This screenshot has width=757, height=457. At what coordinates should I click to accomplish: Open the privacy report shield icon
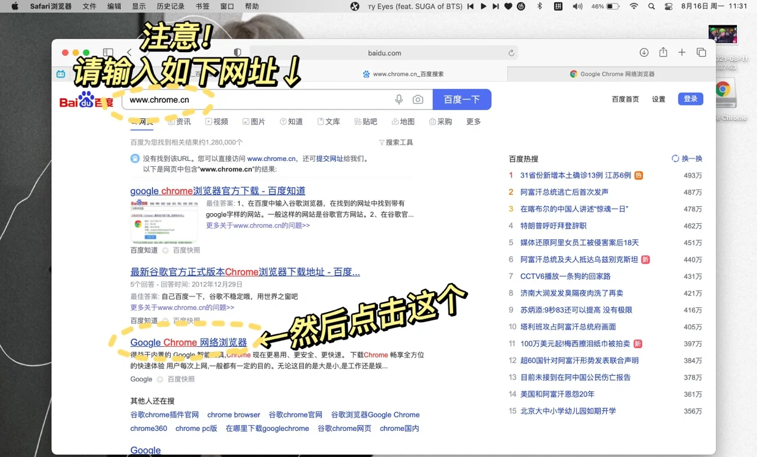238,53
